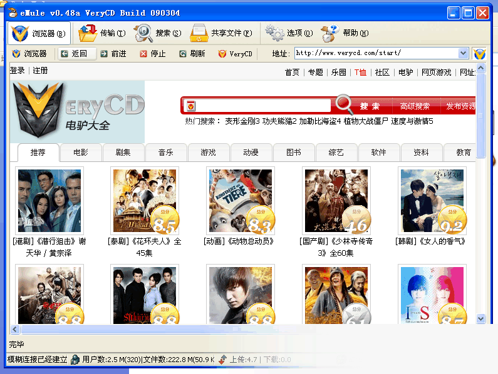Switch to the 资料 tab
This screenshot has height=374, width=498.
point(421,153)
